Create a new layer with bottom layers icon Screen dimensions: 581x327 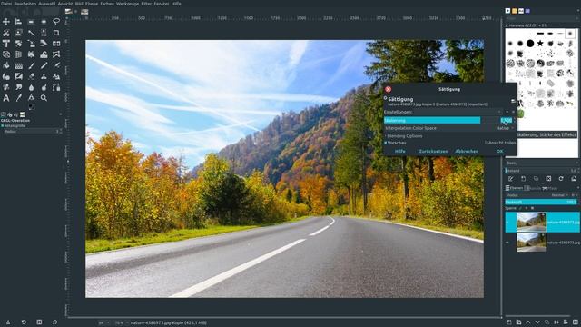(x=509, y=322)
